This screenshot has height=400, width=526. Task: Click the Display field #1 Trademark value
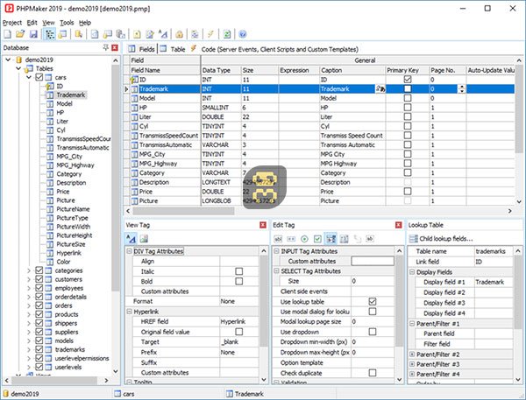pos(493,282)
